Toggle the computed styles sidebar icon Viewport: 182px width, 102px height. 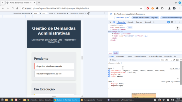point(177,60)
